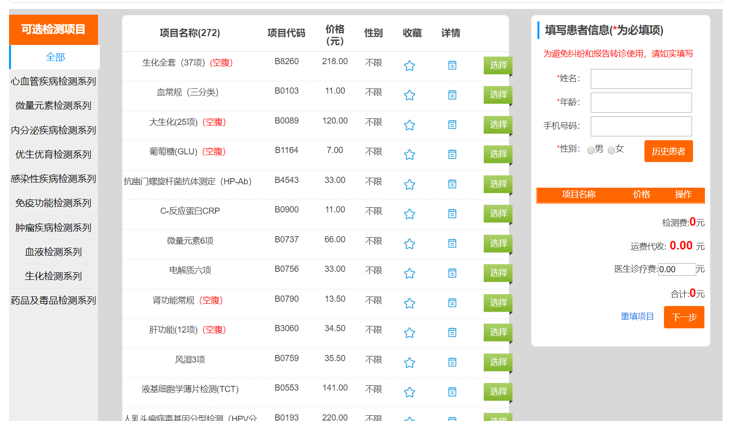Add 肝功能(12项) with 选择 button
The width and height of the screenshot is (732, 421).
pyautogui.click(x=498, y=333)
